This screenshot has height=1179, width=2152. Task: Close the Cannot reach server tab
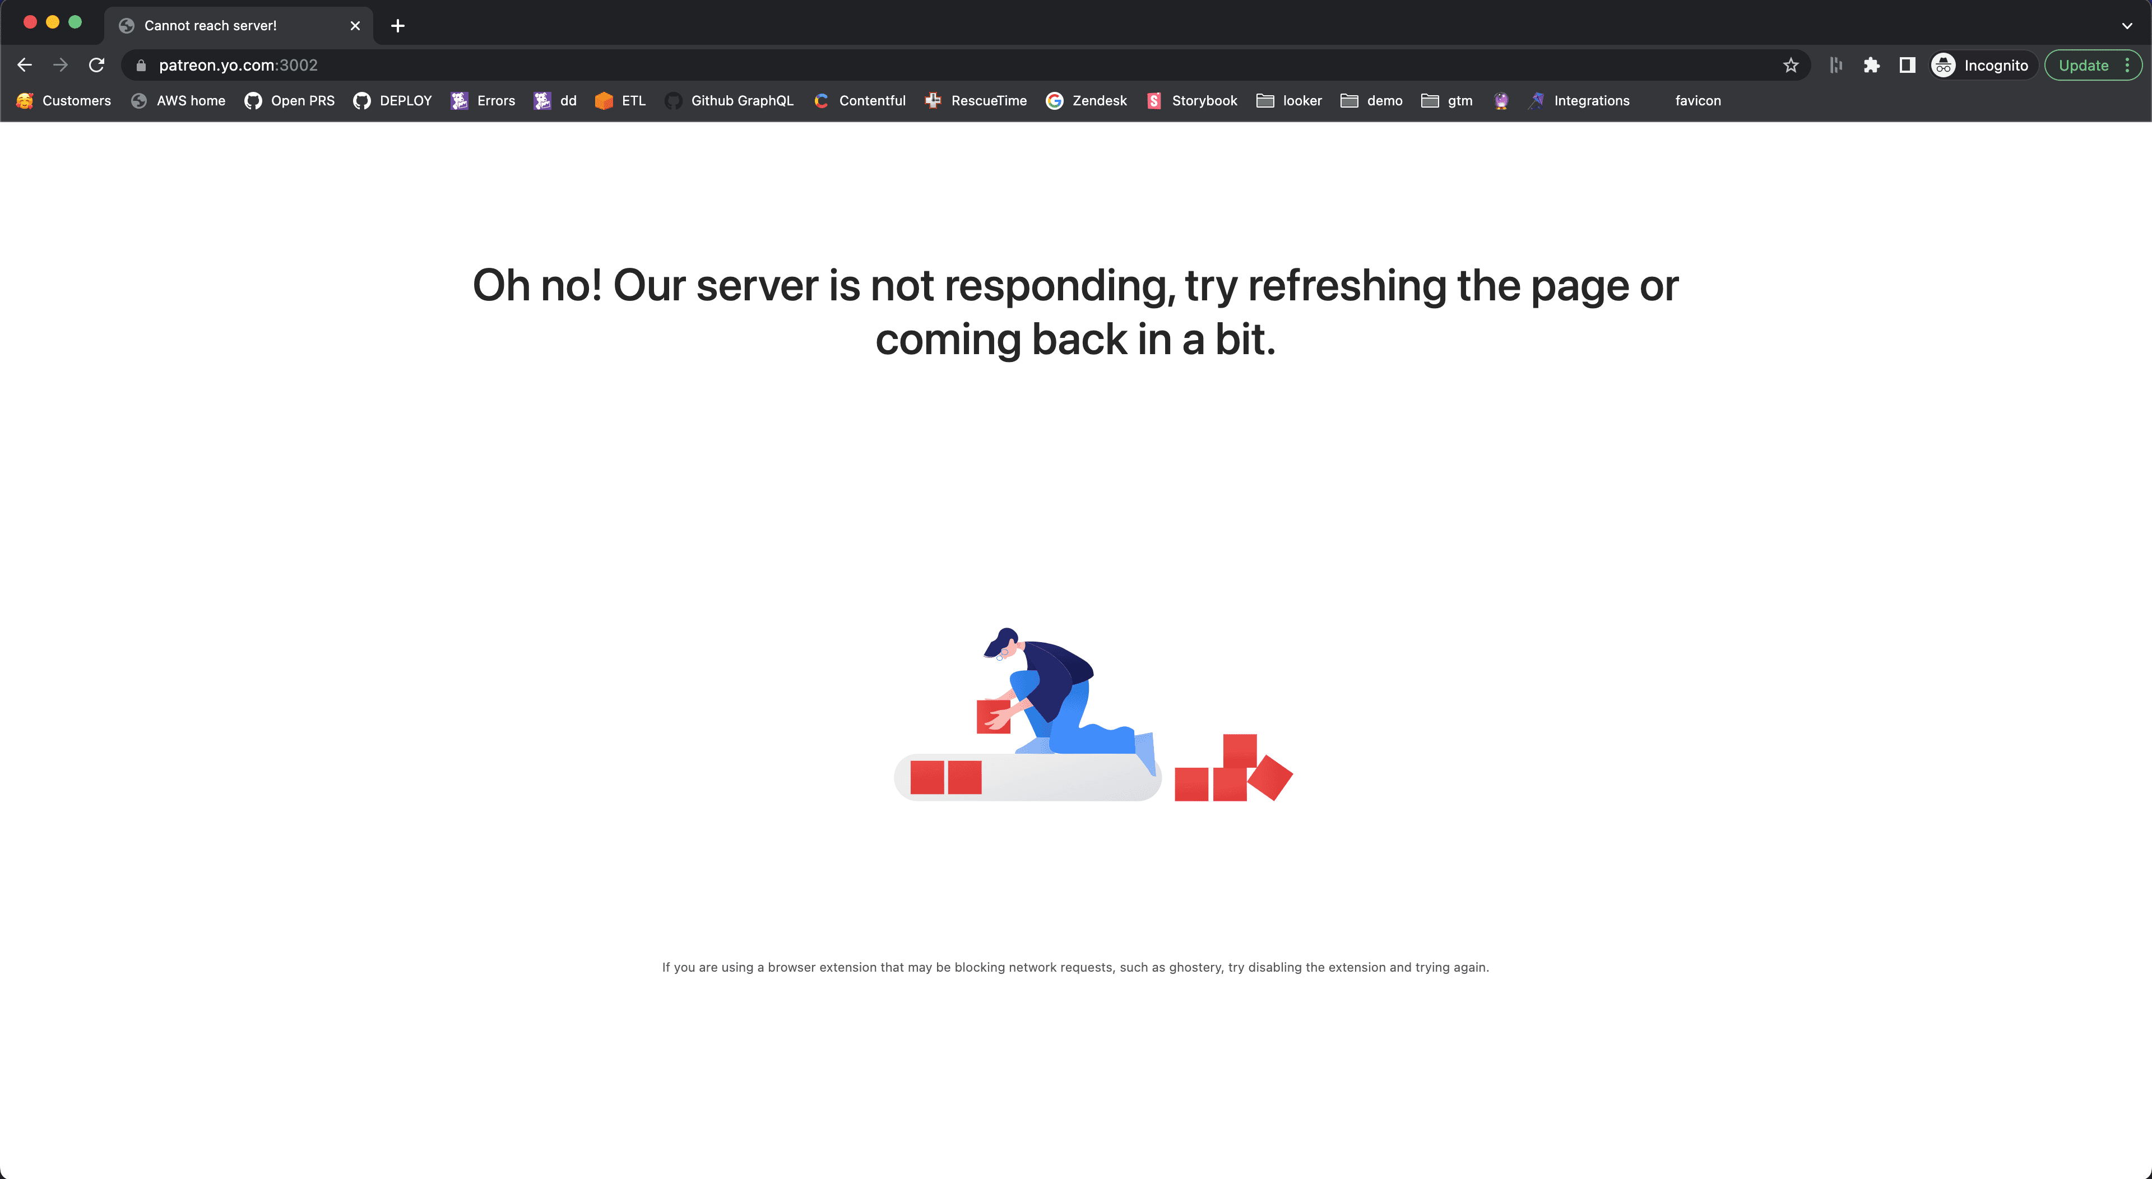(x=355, y=26)
